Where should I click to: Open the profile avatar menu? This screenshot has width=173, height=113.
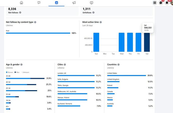tap(172, 3)
